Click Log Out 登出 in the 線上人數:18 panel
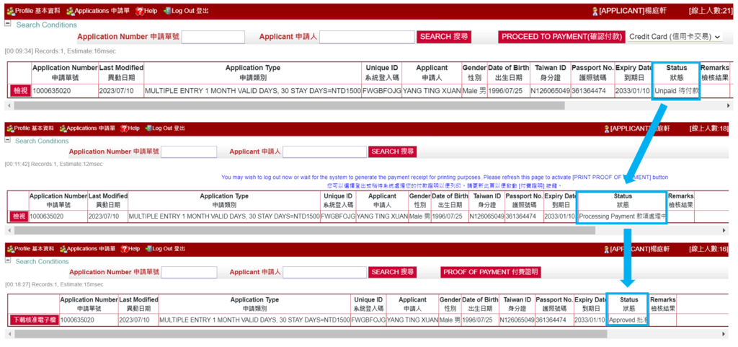This screenshot has width=738, height=347. tap(165, 128)
